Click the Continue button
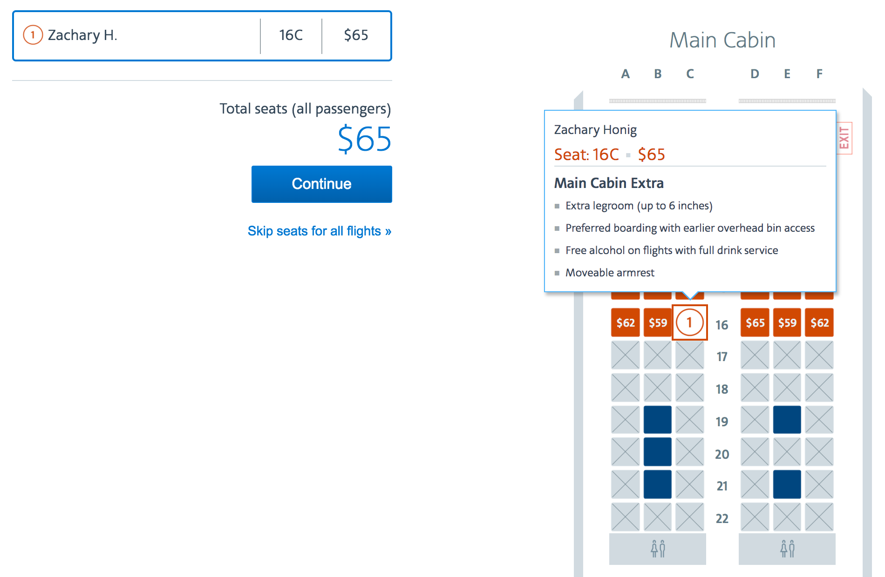The image size is (885, 577). [321, 184]
